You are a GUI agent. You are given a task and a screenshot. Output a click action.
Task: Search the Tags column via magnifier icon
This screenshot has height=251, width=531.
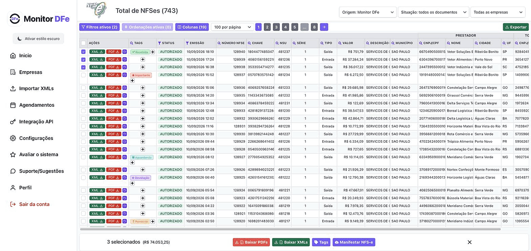pos(132,43)
